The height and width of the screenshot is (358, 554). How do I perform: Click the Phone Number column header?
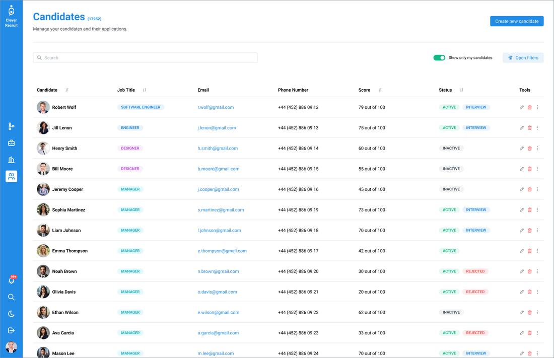point(293,90)
